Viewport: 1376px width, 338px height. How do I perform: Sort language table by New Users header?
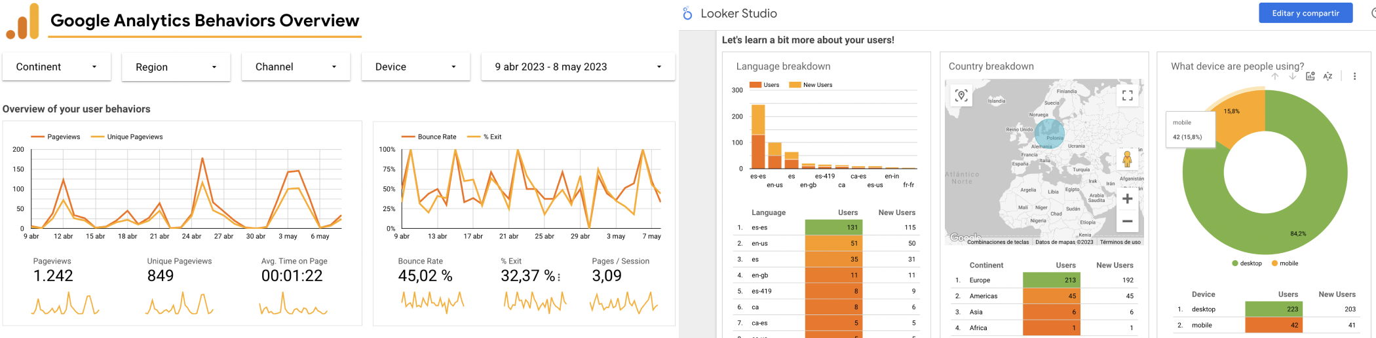click(x=897, y=212)
